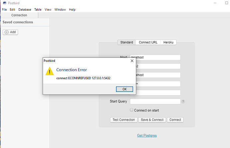Image resolution: width=230 pixels, height=148 pixels.
Task: Click the Start Query input field
Action: pos(155,102)
